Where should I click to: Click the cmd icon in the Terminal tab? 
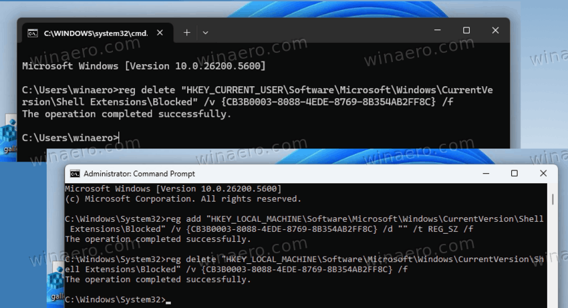coord(33,33)
